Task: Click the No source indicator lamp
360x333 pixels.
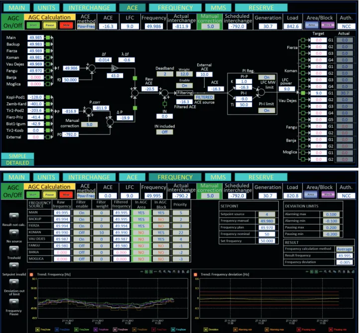Action: (x=14, y=234)
